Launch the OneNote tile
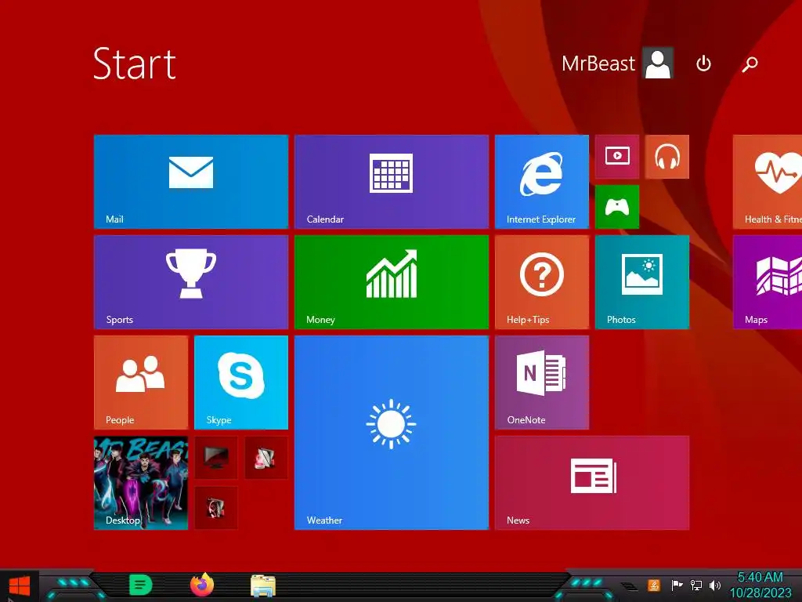This screenshot has width=802, height=602. pos(542,383)
